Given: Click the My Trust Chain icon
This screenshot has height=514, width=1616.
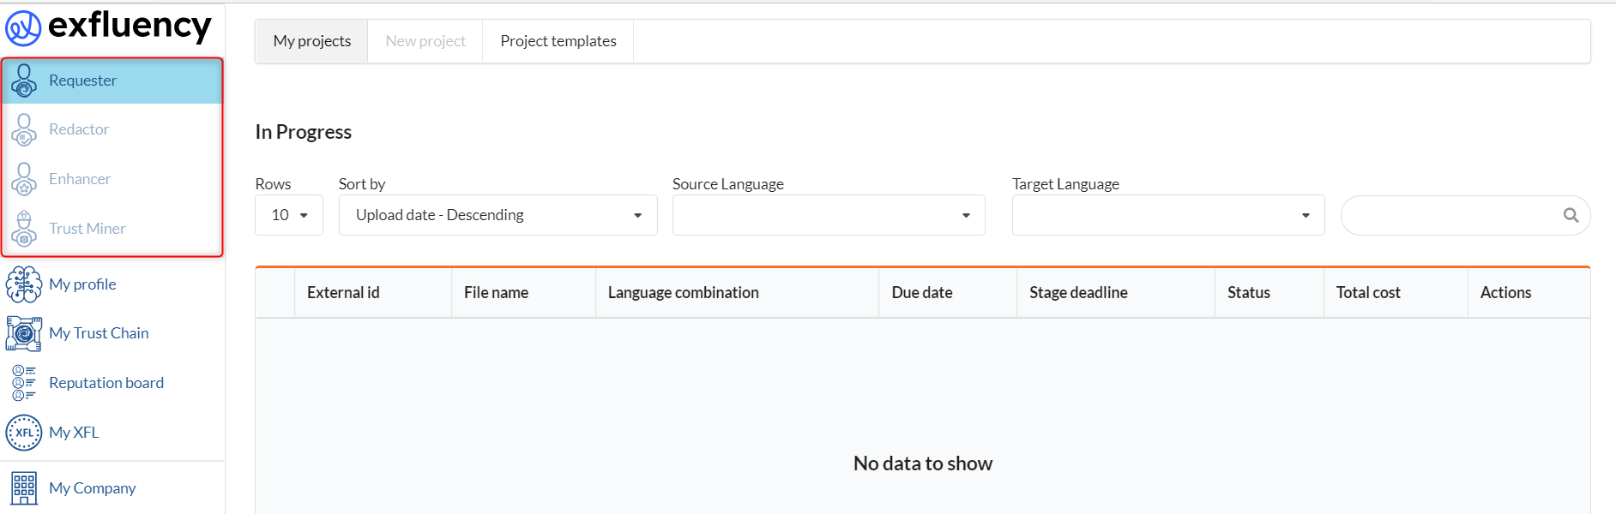Looking at the screenshot, I should coord(24,333).
